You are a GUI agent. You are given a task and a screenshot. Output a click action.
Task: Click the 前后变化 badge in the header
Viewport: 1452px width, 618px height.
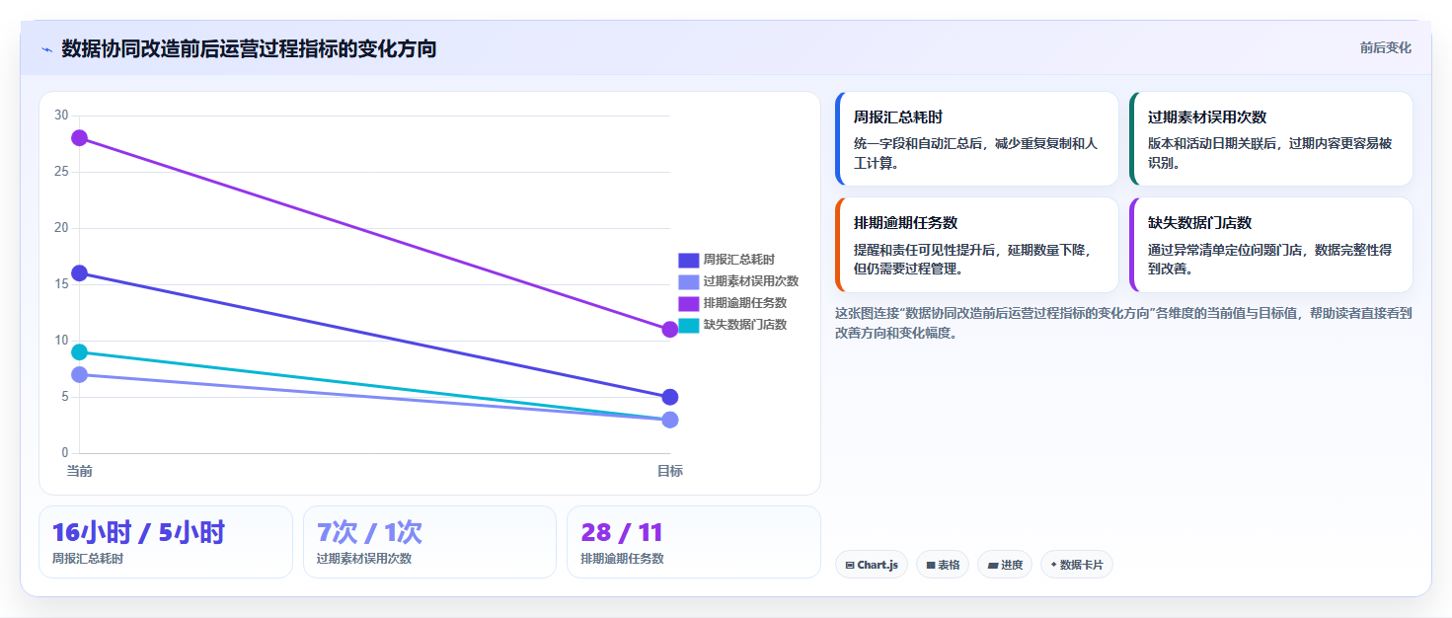(1385, 47)
